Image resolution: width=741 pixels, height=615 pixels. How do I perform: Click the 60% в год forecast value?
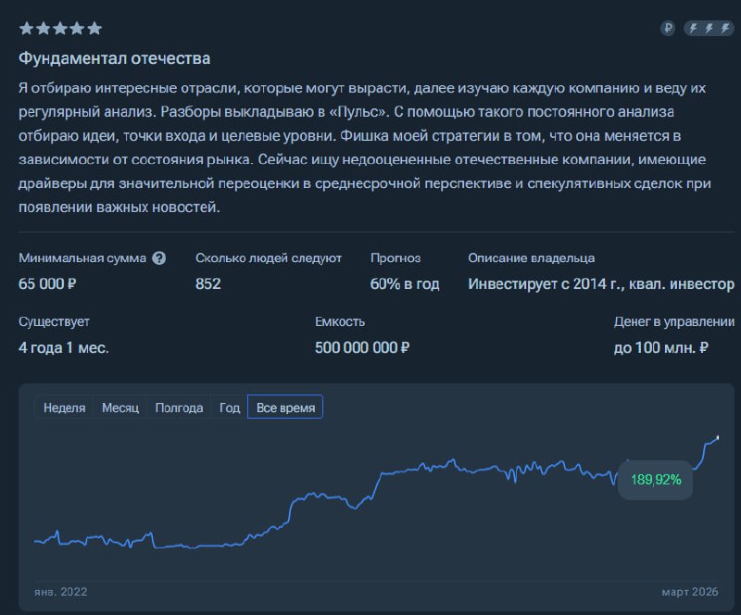(405, 283)
